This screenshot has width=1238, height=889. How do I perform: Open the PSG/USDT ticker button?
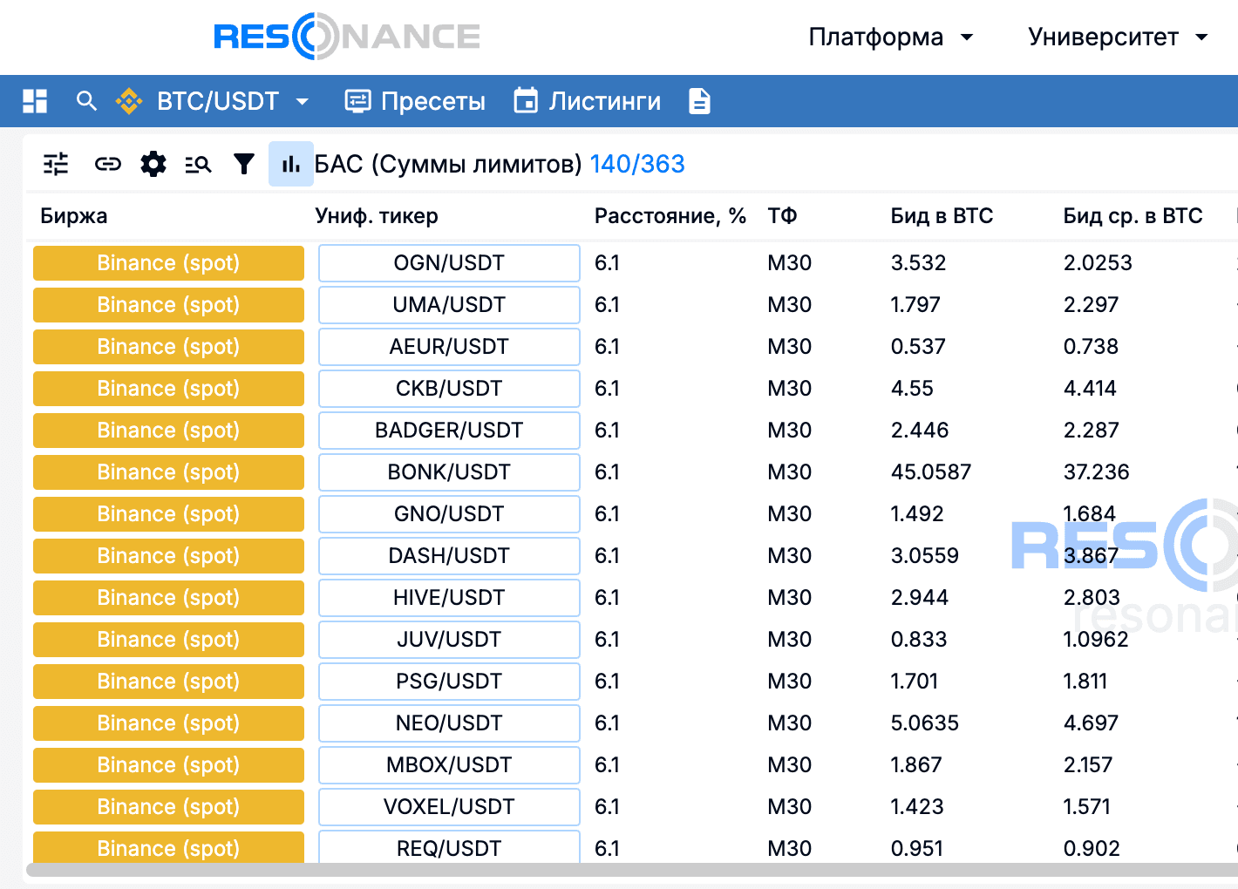(x=449, y=682)
